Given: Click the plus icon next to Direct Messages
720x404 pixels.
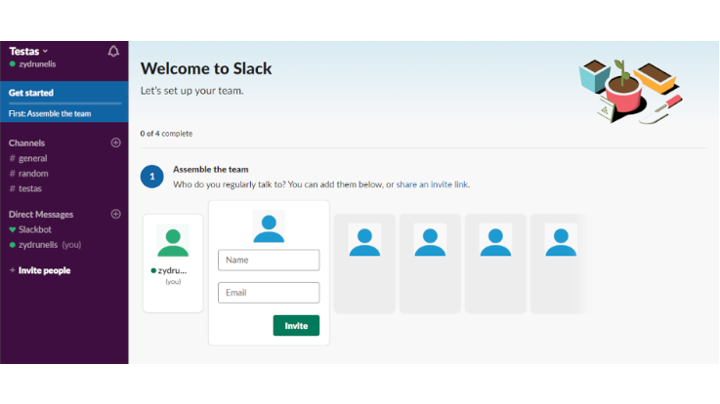Looking at the screenshot, I should pyautogui.click(x=115, y=214).
